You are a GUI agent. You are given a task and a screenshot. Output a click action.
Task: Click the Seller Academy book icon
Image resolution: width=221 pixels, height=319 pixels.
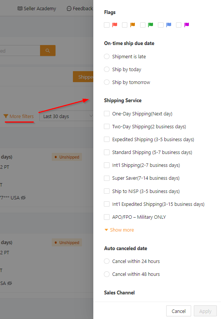(20, 9)
